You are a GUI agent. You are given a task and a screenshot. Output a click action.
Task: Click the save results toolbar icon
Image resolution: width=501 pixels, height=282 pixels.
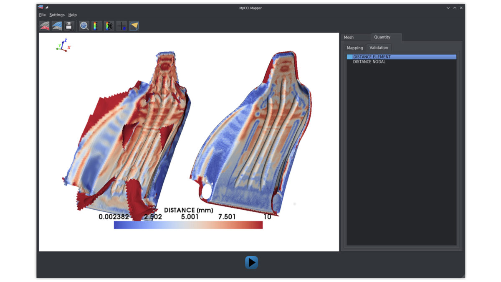[70, 25]
